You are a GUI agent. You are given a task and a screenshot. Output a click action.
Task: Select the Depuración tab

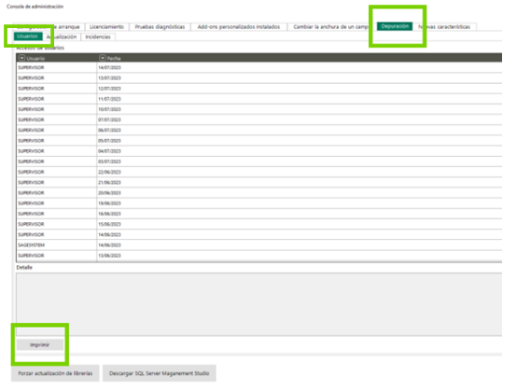[x=395, y=26]
